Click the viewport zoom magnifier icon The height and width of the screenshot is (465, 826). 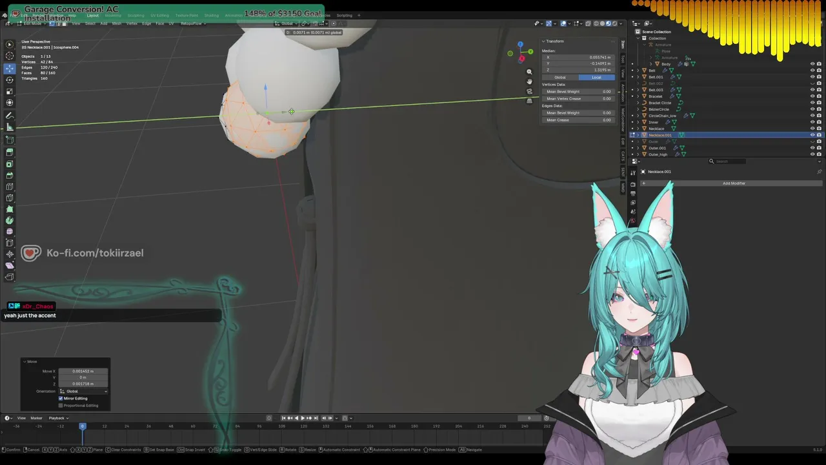(x=529, y=72)
